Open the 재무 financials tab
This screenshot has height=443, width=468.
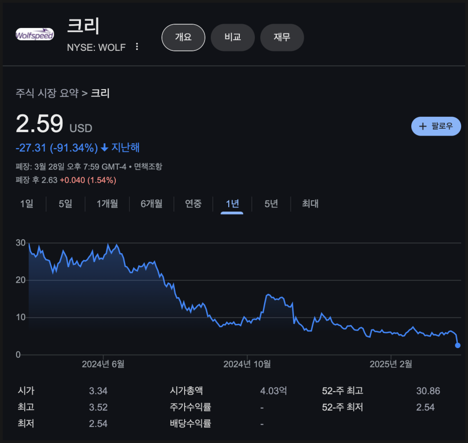point(282,37)
